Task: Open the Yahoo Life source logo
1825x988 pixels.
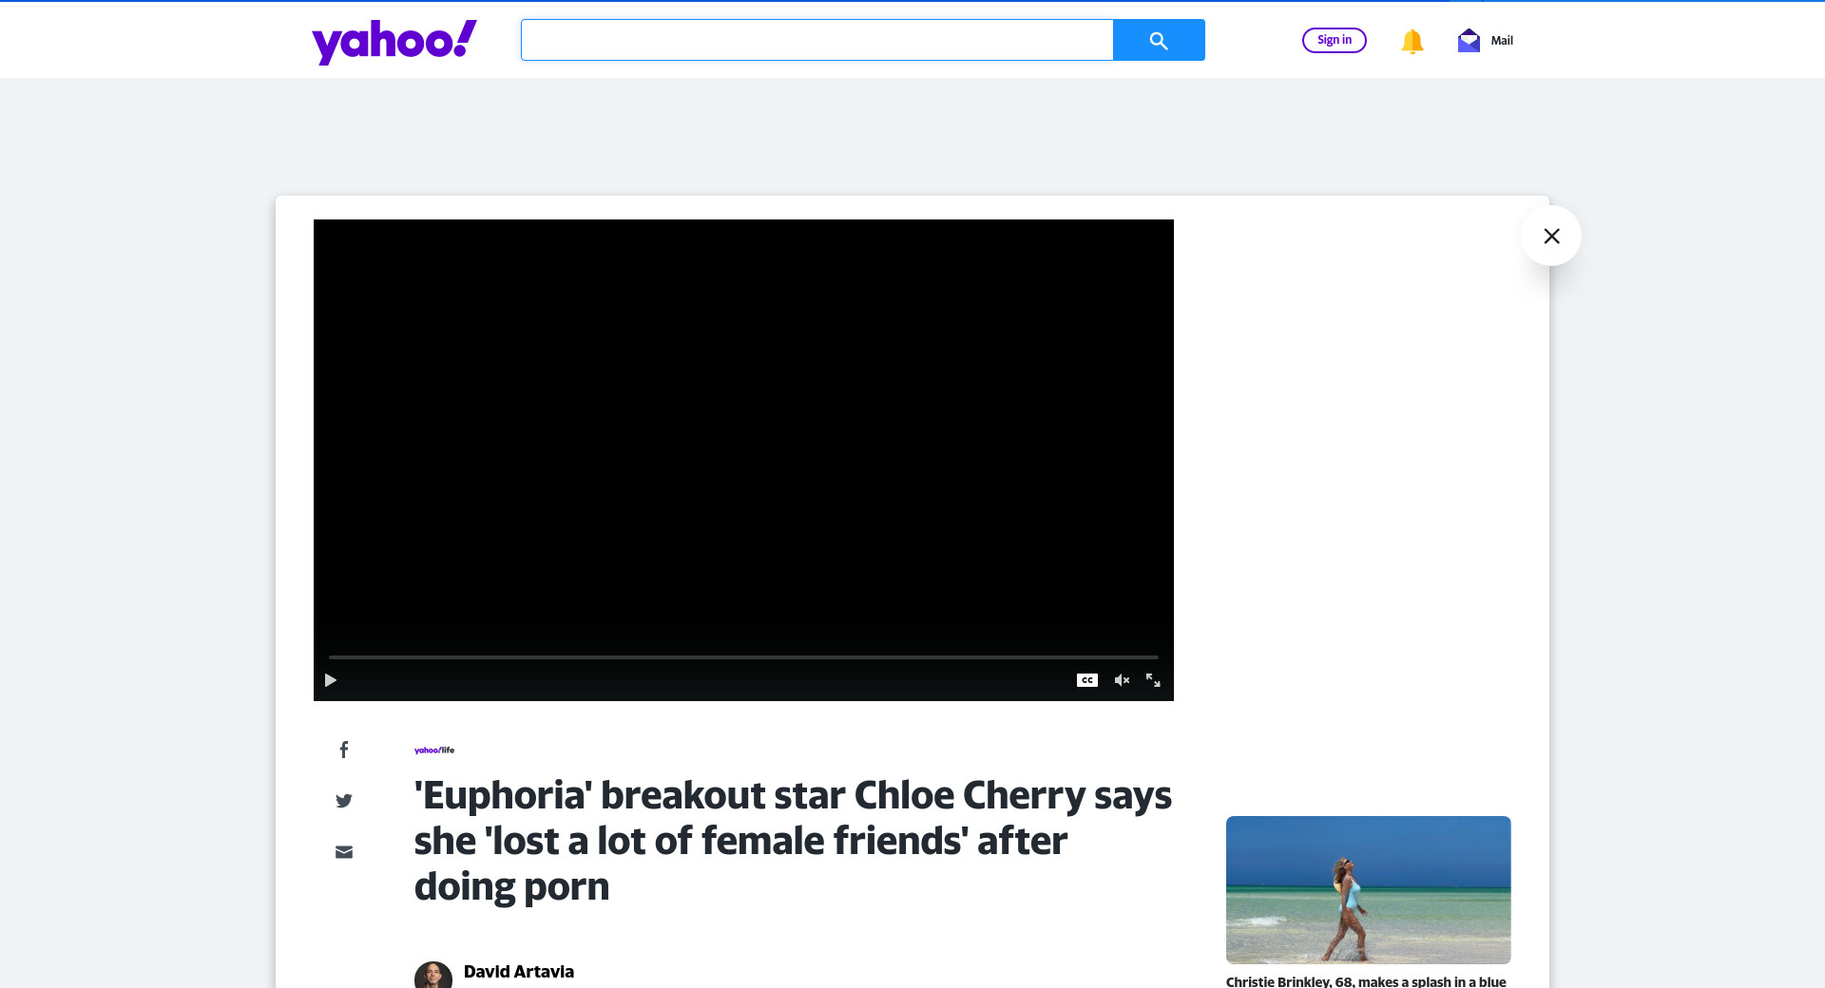Action: (434, 750)
